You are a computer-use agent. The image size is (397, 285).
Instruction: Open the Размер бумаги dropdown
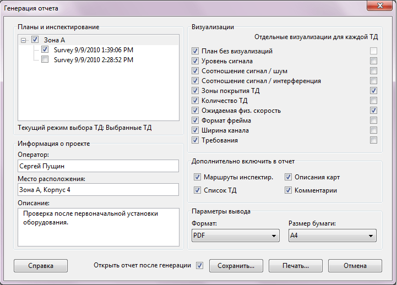332,236
